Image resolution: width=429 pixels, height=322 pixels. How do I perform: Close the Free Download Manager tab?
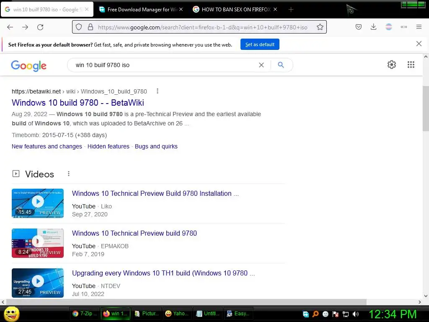(181, 9)
